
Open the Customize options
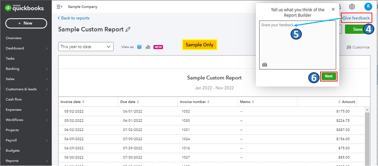[x=358, y=47]
